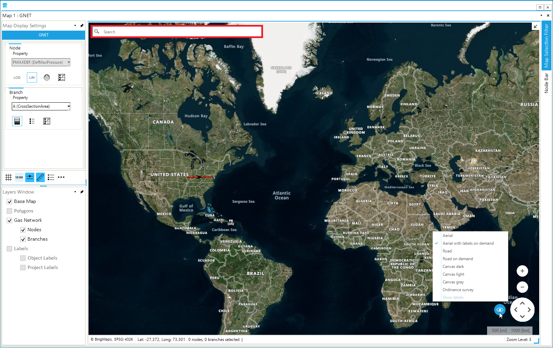Click the three-dots more options icon
The height and width of the screenshot is (348, 553).
pyautogui.click(x=61, y=177)
